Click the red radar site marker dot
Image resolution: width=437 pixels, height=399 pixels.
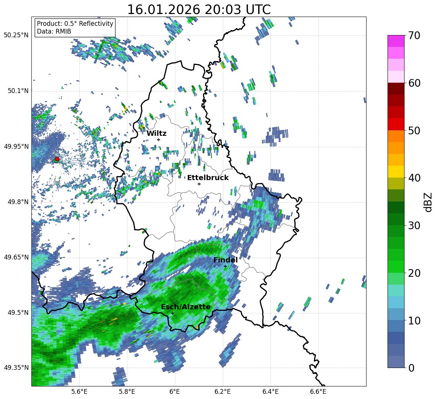57,159
